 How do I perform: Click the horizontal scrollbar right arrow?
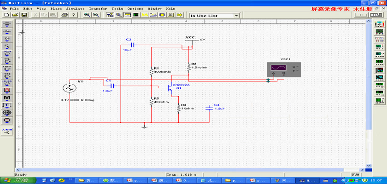point(362,170)
